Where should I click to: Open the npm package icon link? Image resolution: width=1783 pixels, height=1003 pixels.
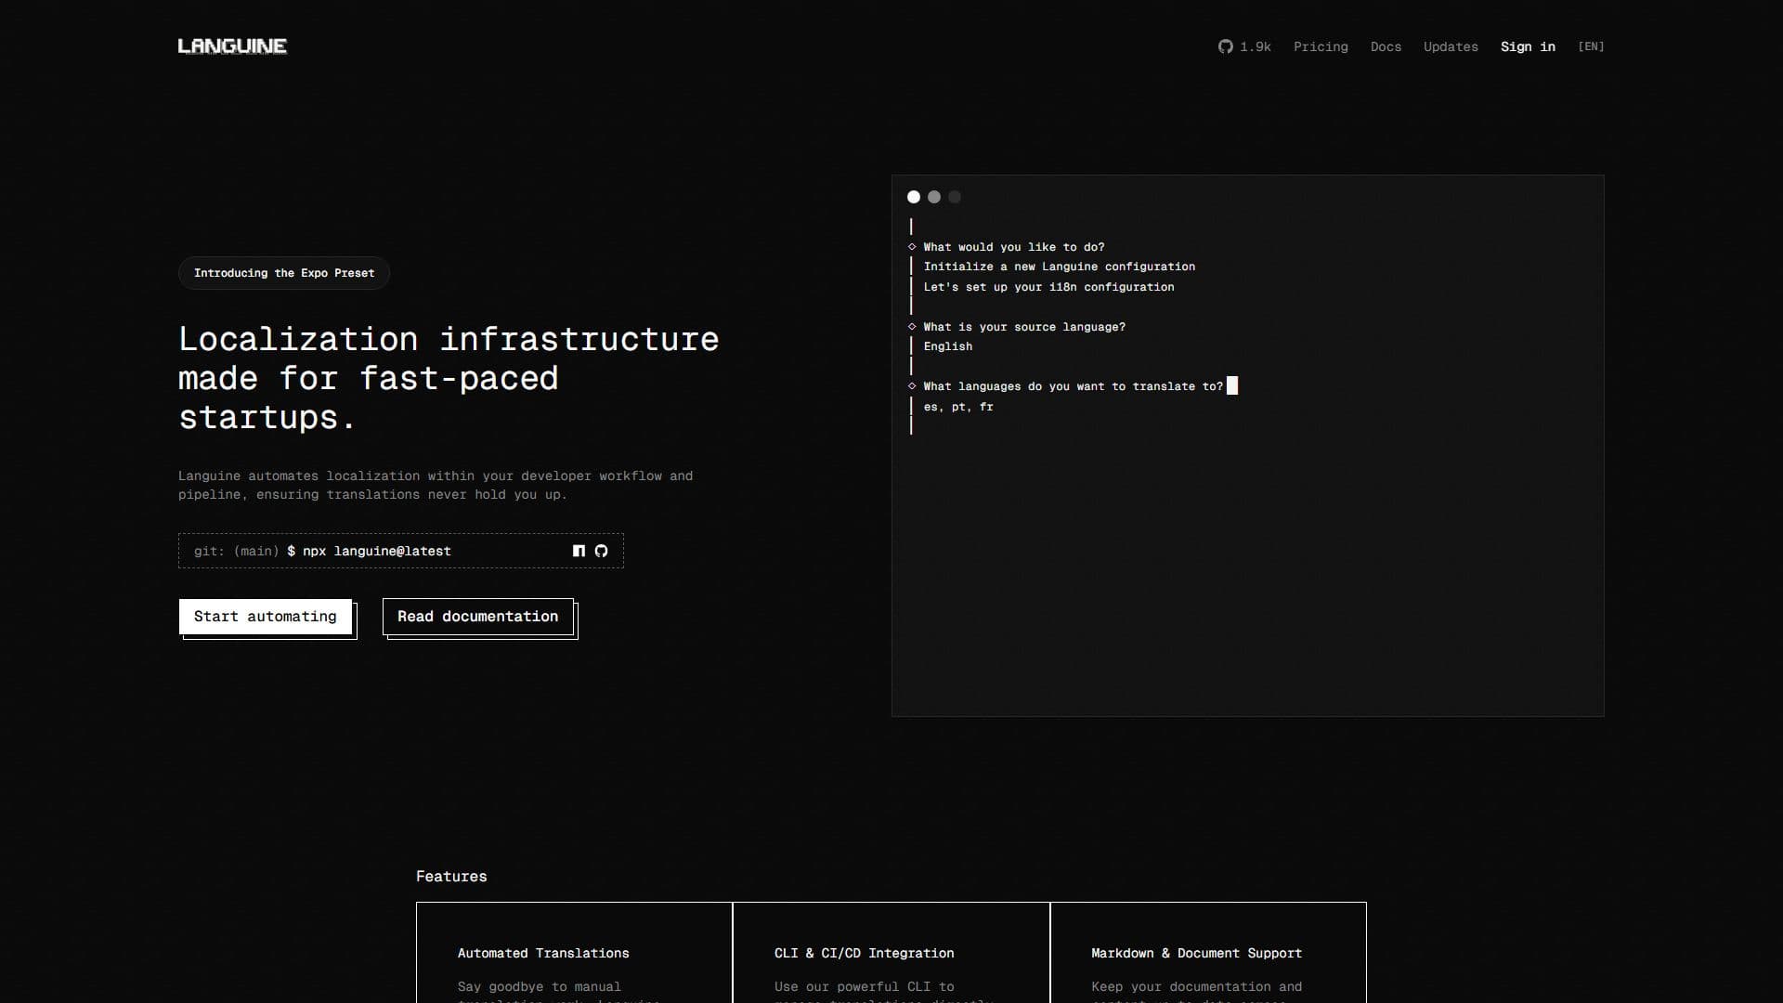pos(579,551)
